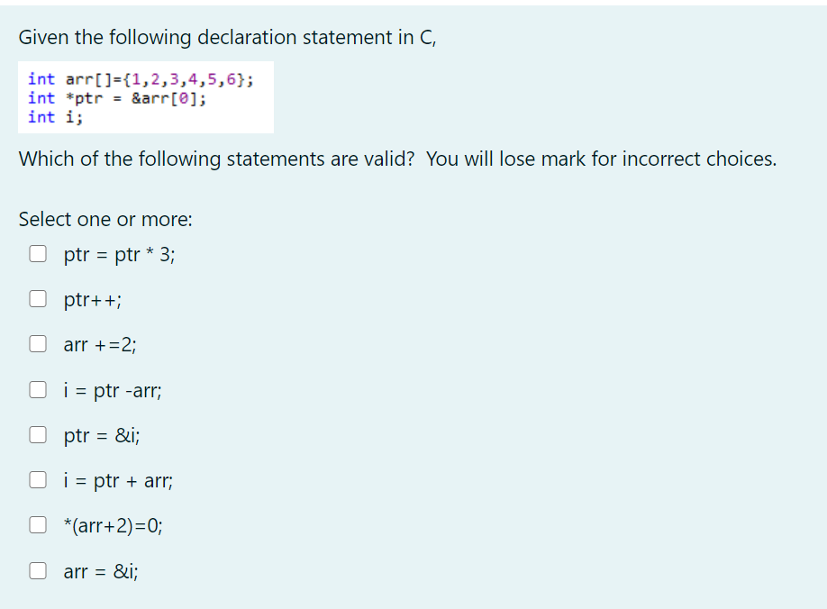
Task: Check the checkbox for *(arr+2)=0;
Action: click(38, 524)
